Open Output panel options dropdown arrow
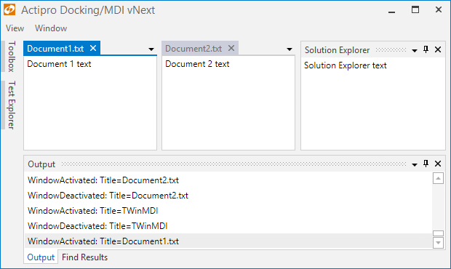Viewport: 451px width, 269px height. 415,165
